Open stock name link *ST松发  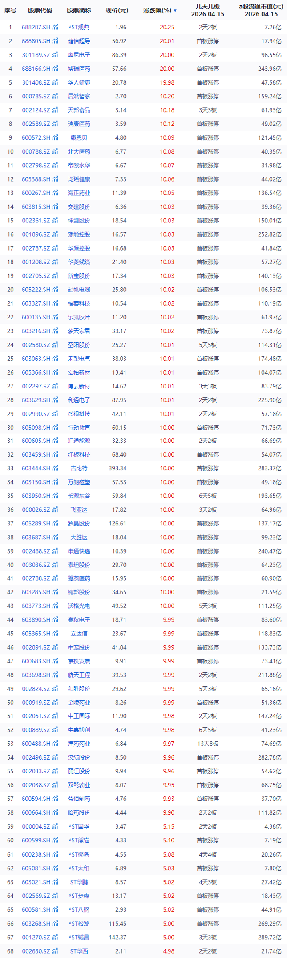coord(79,923)
